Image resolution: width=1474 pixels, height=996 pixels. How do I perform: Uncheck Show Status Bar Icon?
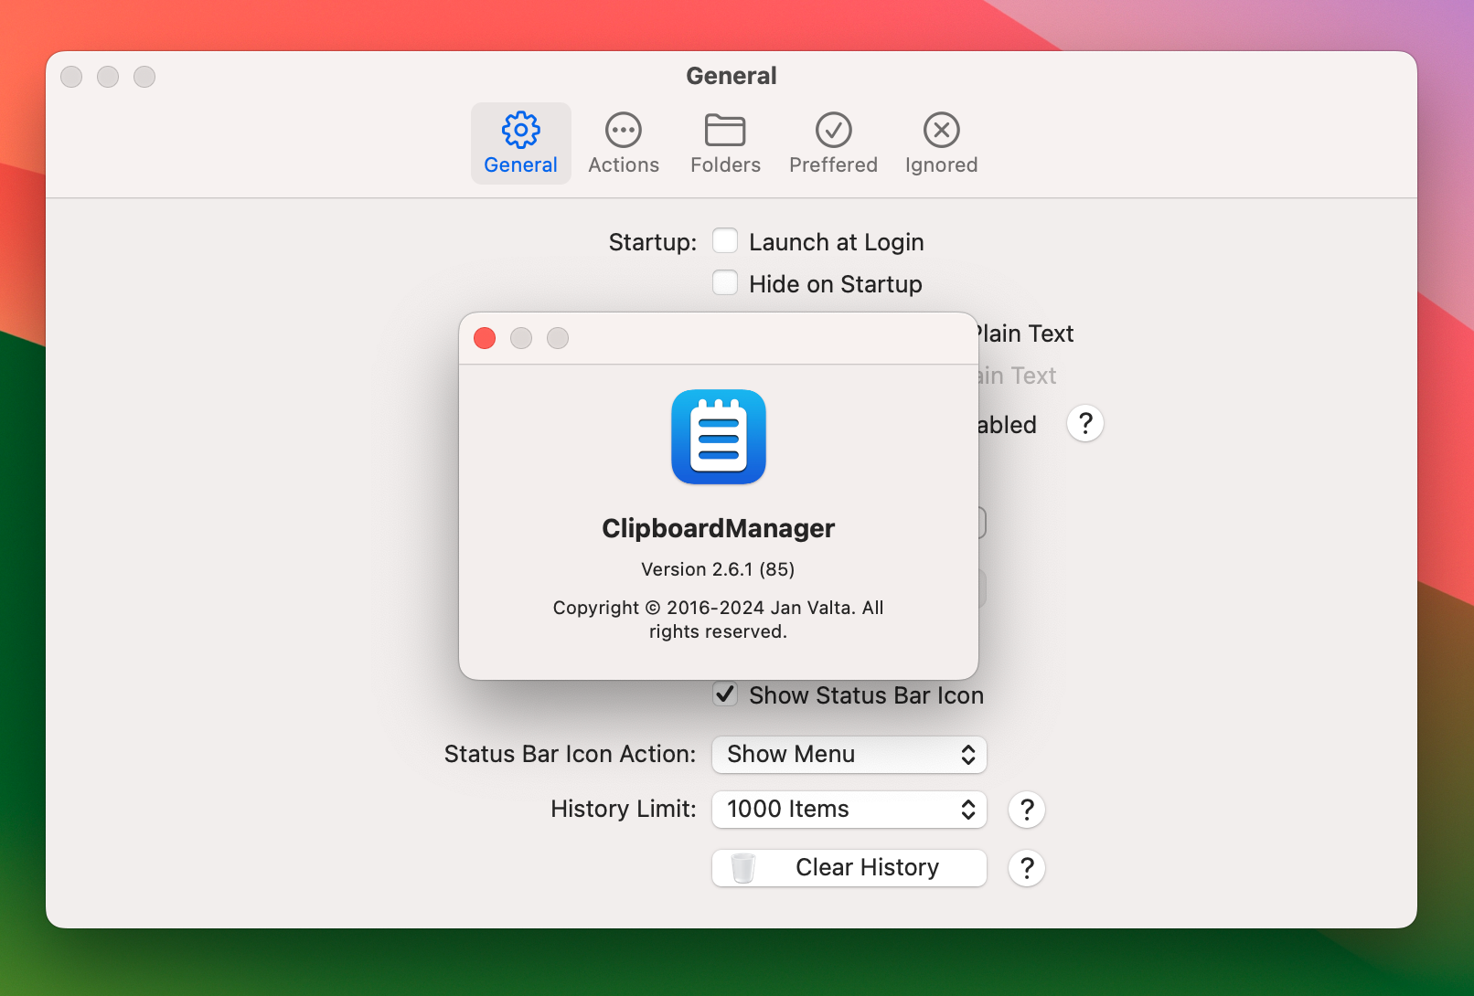725,694
